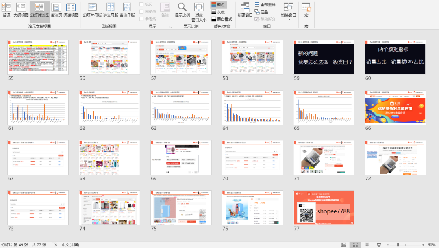Select slide 62 chart thumbnail

tap(109, 108)
